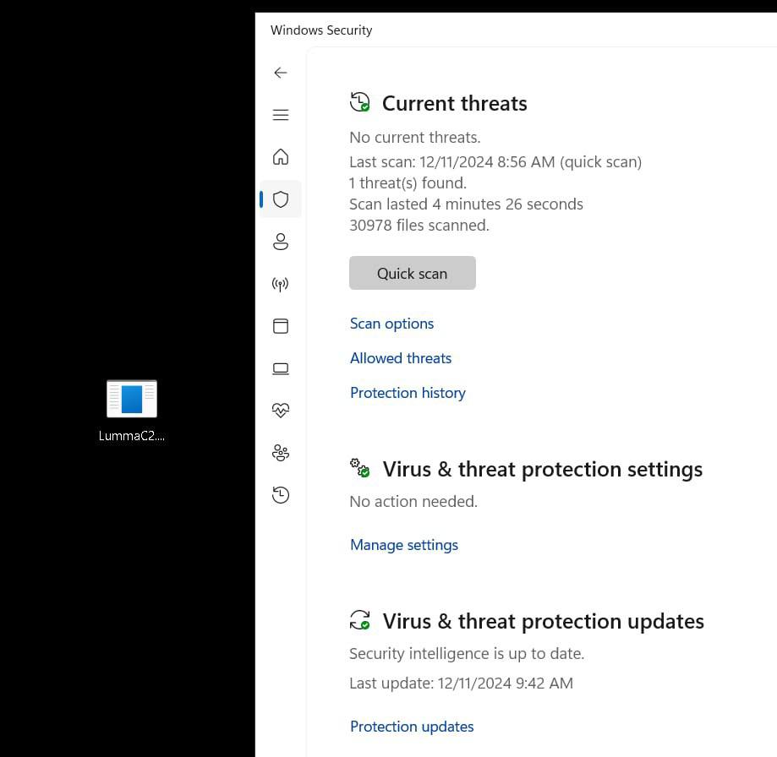Go to the Home section

[281, 157]
